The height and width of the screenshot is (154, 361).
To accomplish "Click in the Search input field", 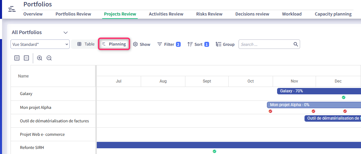I will tap(266, 44).
